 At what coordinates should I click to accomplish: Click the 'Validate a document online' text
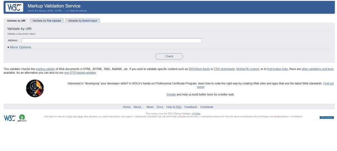[21, 34]
